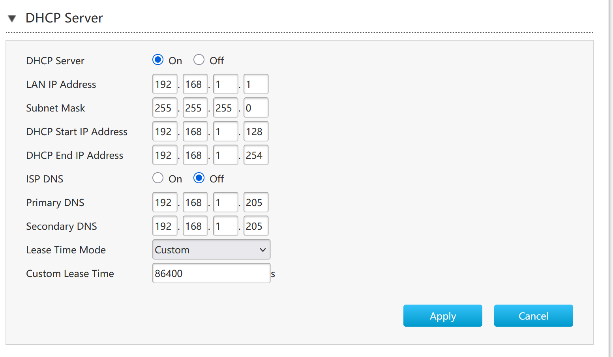
Task: Click the LAN IP Address first octet
Action: click(165, 84)
